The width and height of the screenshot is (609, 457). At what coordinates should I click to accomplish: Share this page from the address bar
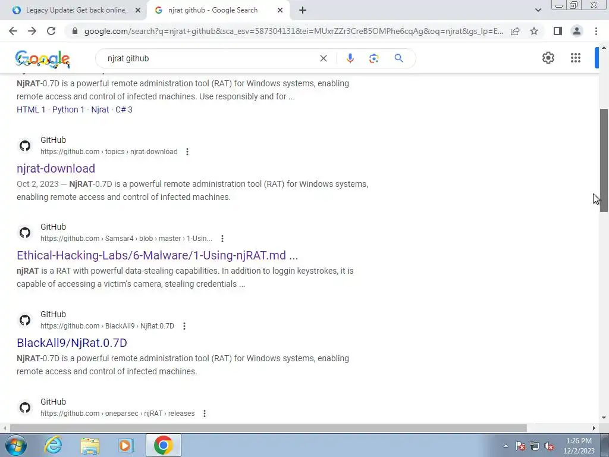515,31
